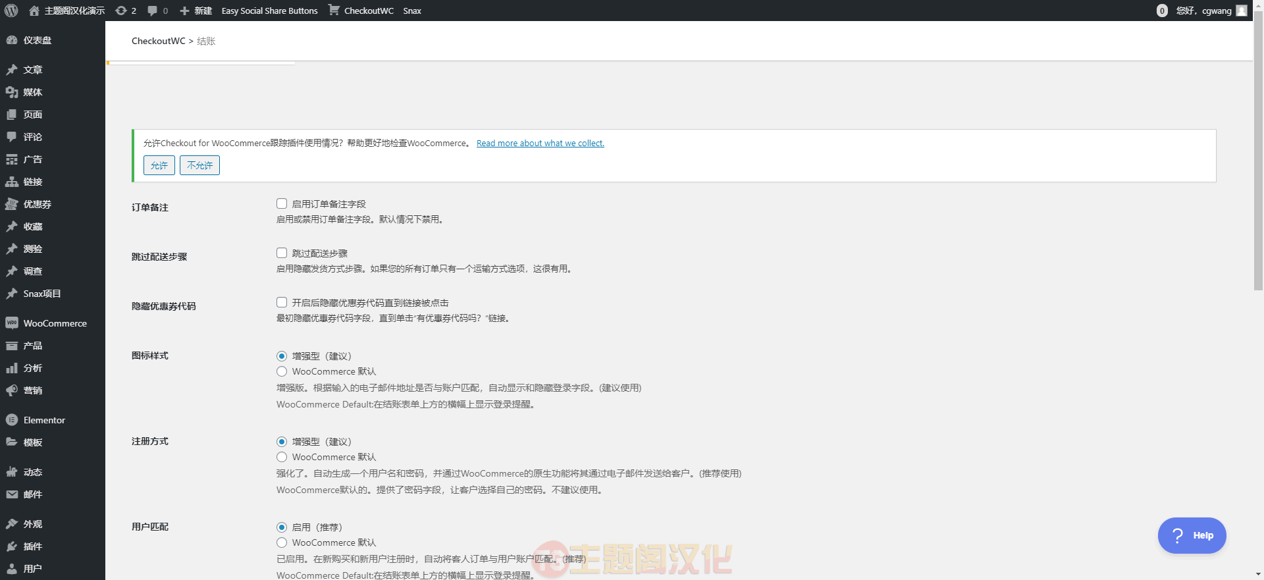Viewport: 1264px width, 580px height.
Task: Click the 分析 bar chart icon
Action: click(x=12, y=368)
